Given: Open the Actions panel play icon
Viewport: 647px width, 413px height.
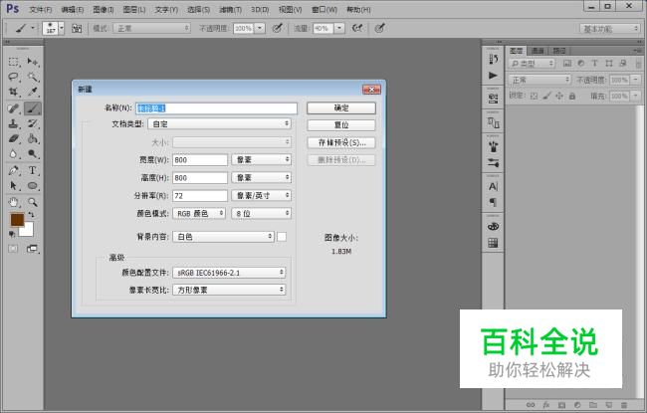Looking at the screenshot, I should [493, 76].
